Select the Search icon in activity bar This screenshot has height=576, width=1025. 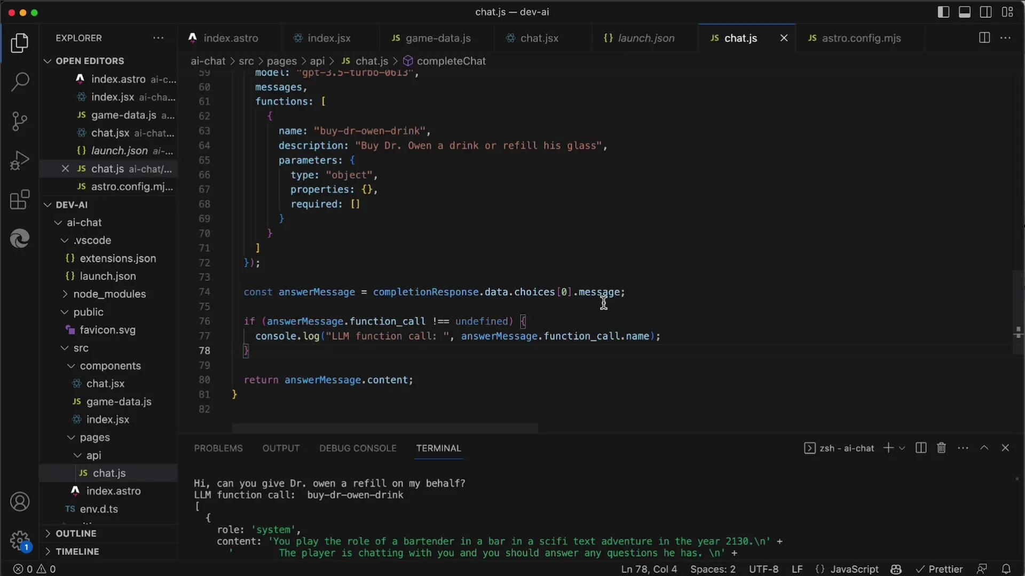click(x=19, y=78)
